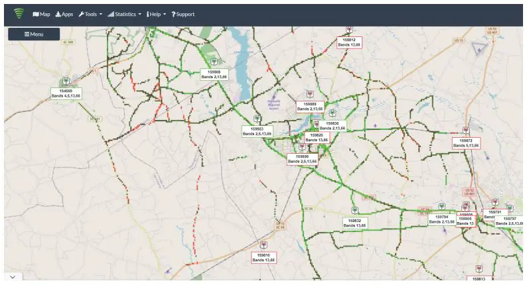
Task: Click the 159825 Bands 13,66 label
Action: click(x=317, y=138)
